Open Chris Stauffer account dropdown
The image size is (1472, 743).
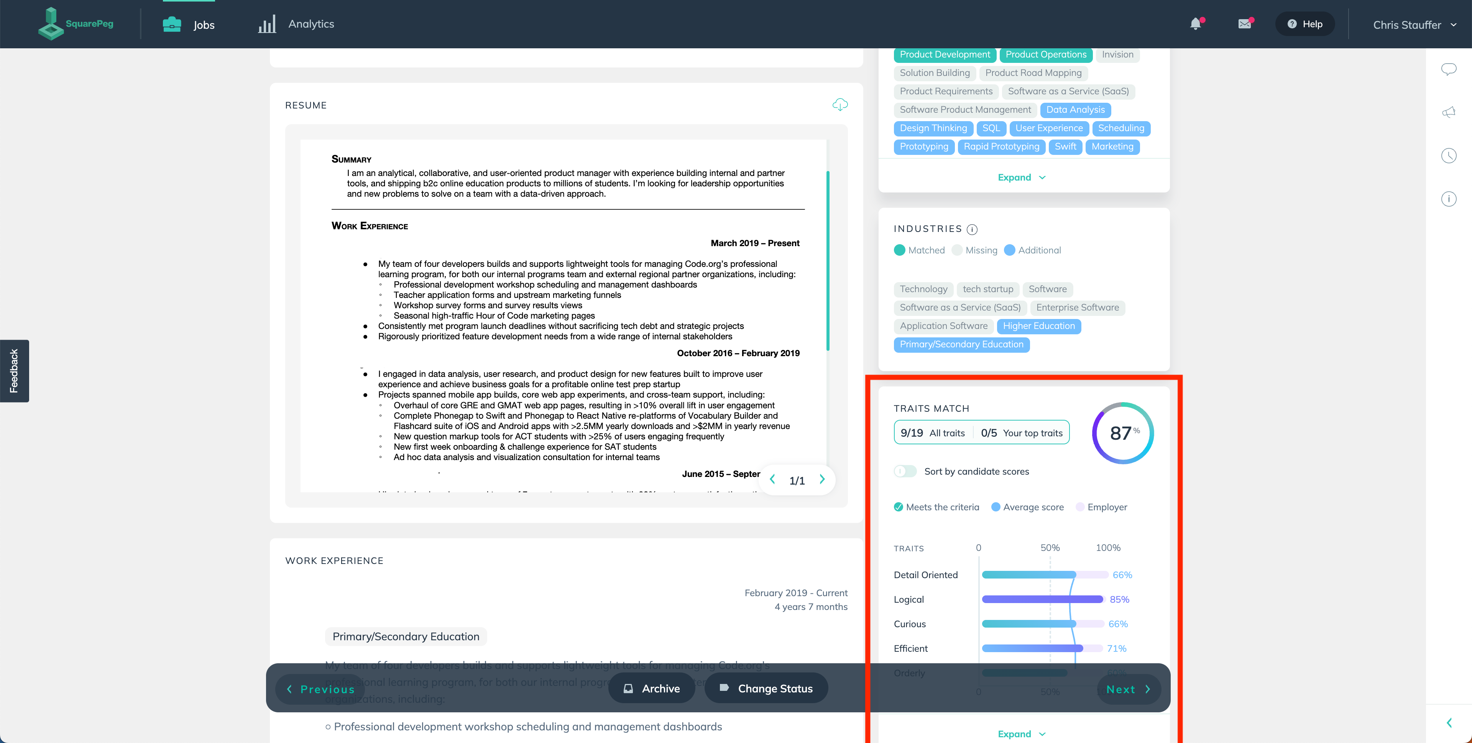click(x=1415, y=25)
